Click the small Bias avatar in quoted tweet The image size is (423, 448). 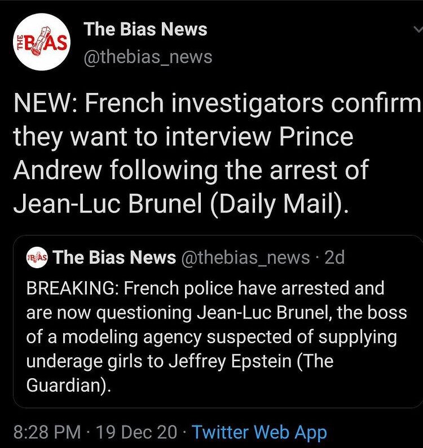(38, 258)
